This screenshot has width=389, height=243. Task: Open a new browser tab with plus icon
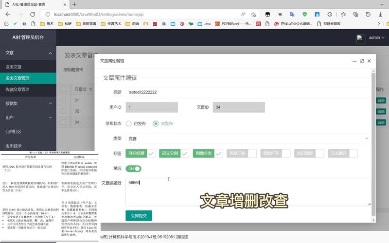[74, 4]
